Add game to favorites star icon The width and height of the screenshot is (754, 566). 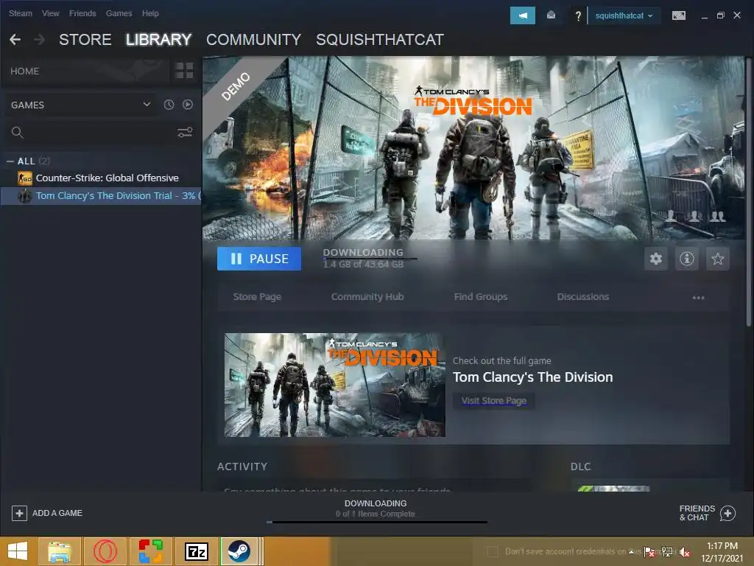click(717, 259)
